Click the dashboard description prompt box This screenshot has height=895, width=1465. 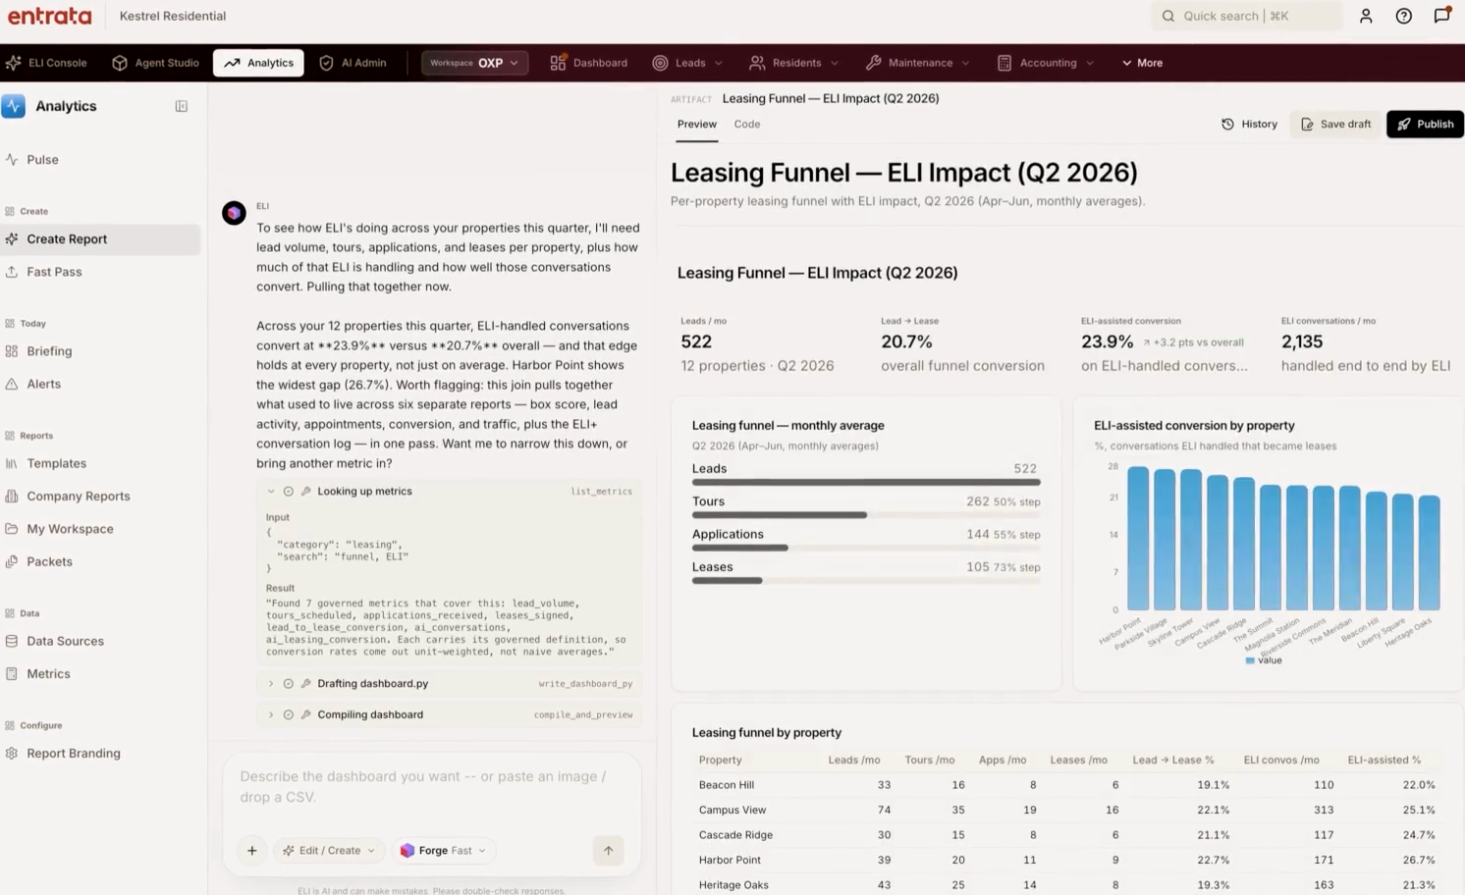click(x=431, y=787)
